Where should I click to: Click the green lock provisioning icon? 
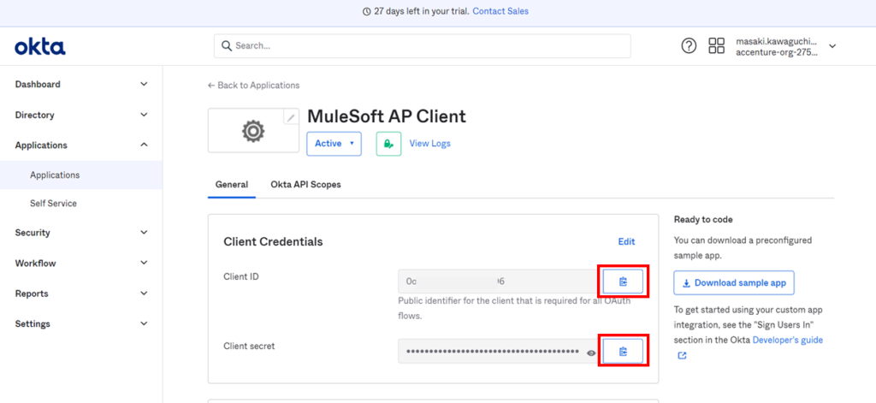(388, 144)
